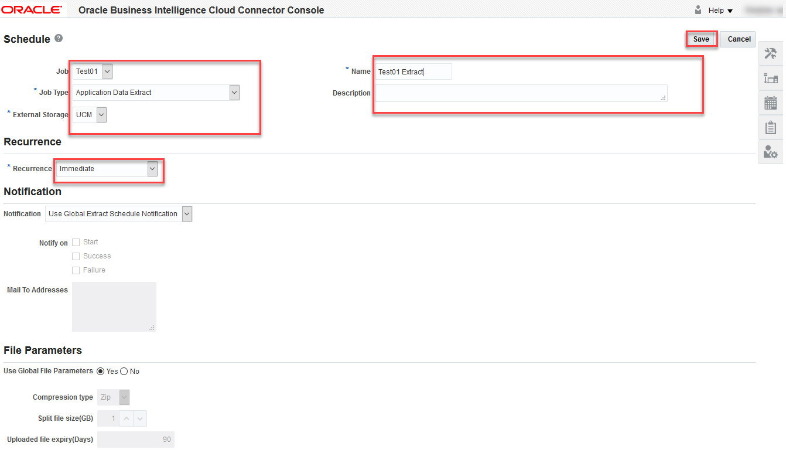Open the offering and data store panel icon
786x453 pixels.
(770, 79)
